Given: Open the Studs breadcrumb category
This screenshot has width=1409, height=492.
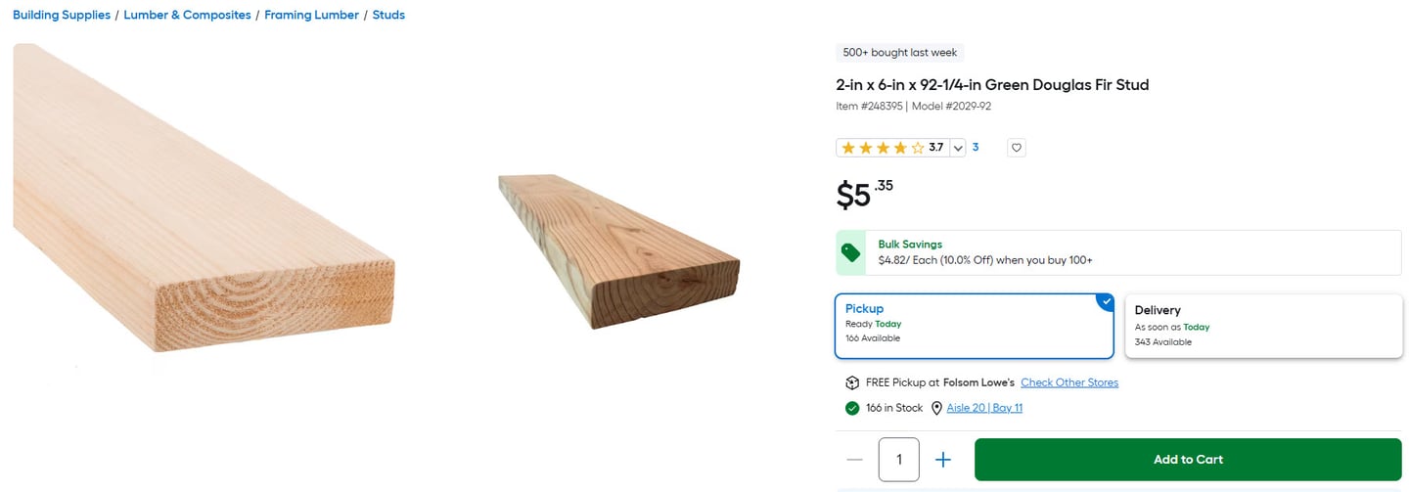Looking at the screenshot, I should [388, 15].
